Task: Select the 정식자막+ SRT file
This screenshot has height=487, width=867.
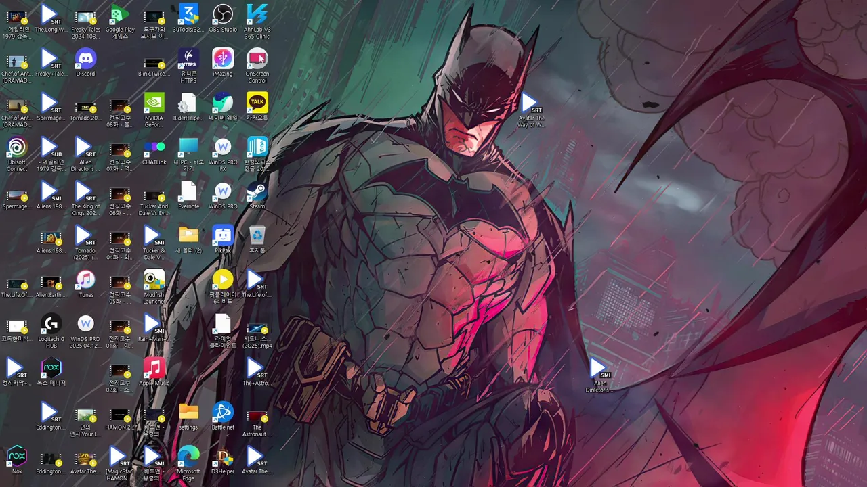Action: pyautogui.click(x=17, y=372)
